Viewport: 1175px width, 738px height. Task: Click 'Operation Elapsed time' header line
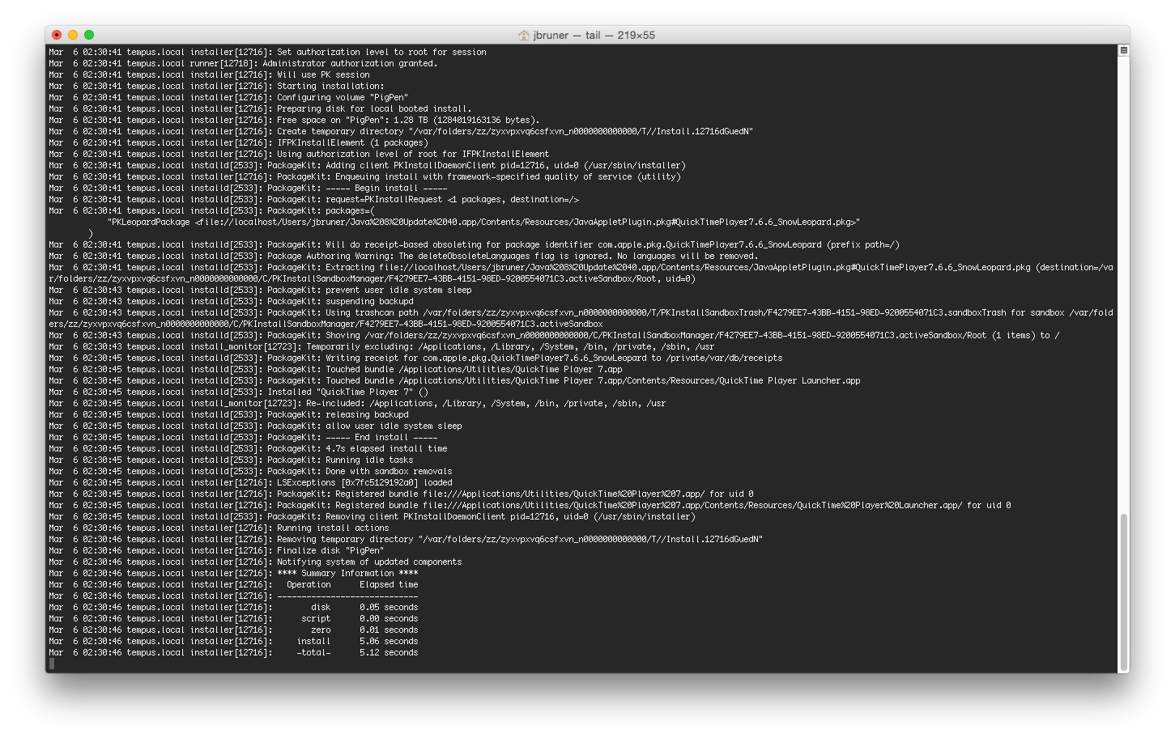point(233,584)
